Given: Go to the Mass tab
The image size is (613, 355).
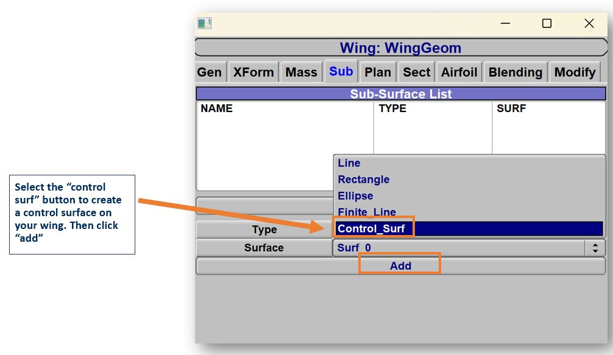Looking at the screenshot, I should click(302, 72).
